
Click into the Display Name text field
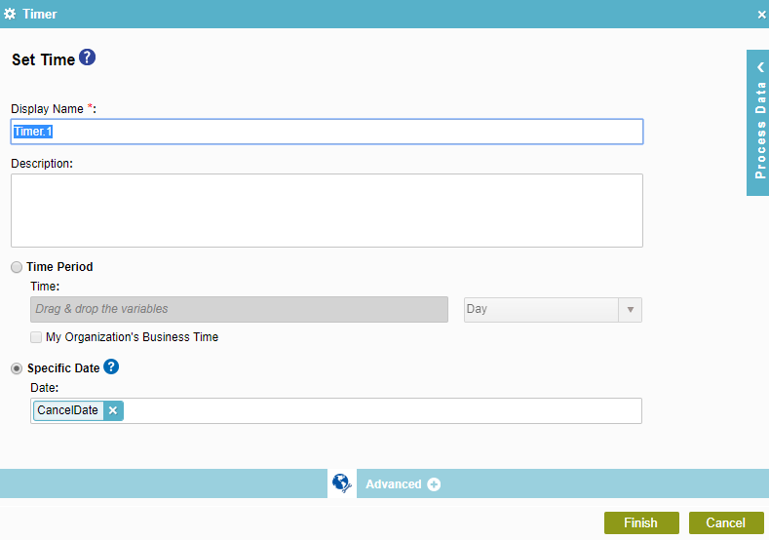click(327, 132)
